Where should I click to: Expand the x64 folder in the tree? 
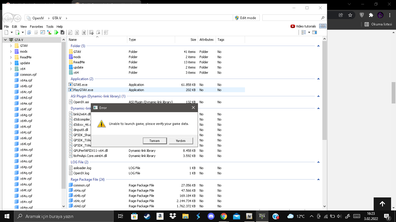[11, 69]
